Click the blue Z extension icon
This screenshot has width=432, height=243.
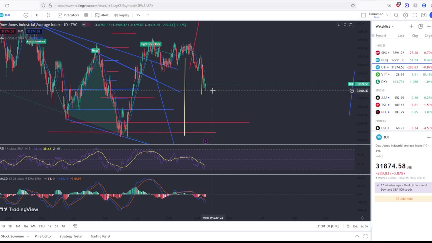click(424, 5)
